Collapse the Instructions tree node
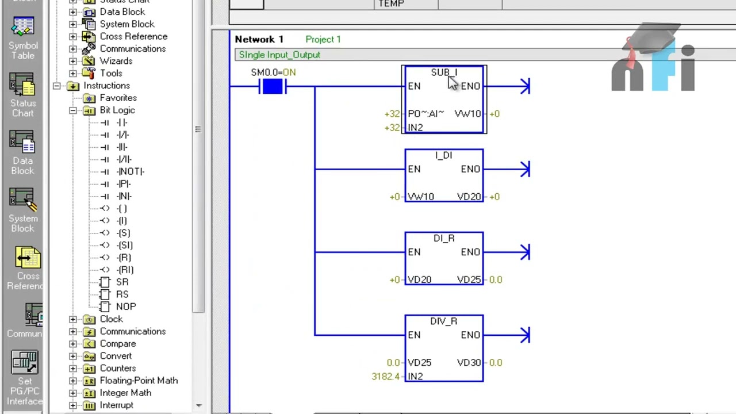 57,86
